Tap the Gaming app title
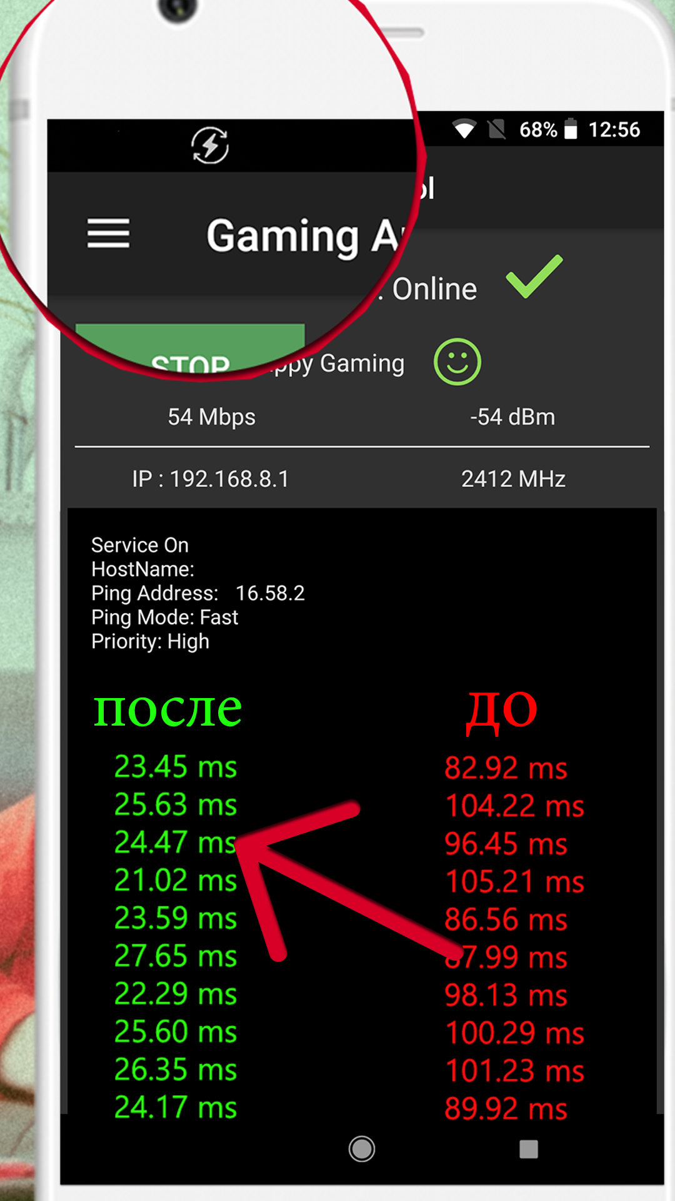This screenshot has height=1201, width=675. [x=304, y=236]
